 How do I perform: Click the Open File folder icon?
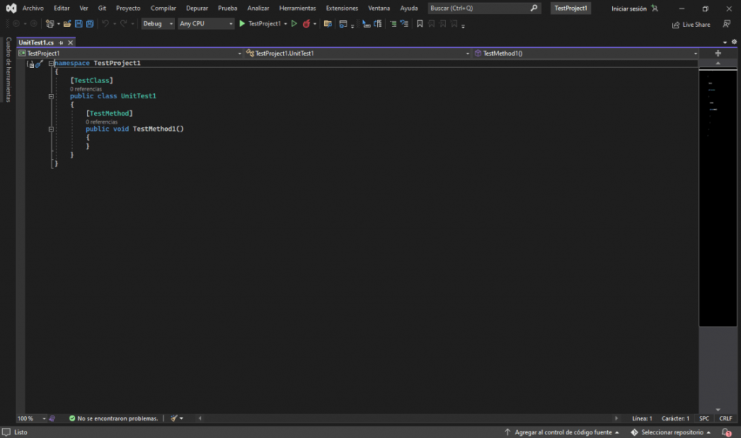pos(67,24)
